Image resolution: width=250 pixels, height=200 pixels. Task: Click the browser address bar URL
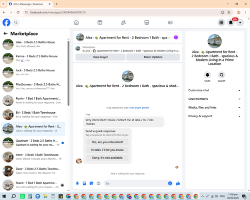(x=58, y=12)
